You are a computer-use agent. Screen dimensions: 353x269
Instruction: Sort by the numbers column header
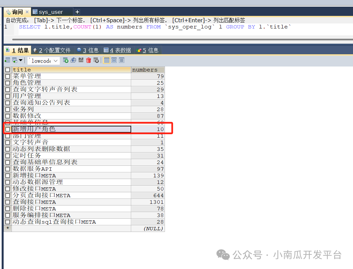147,70
